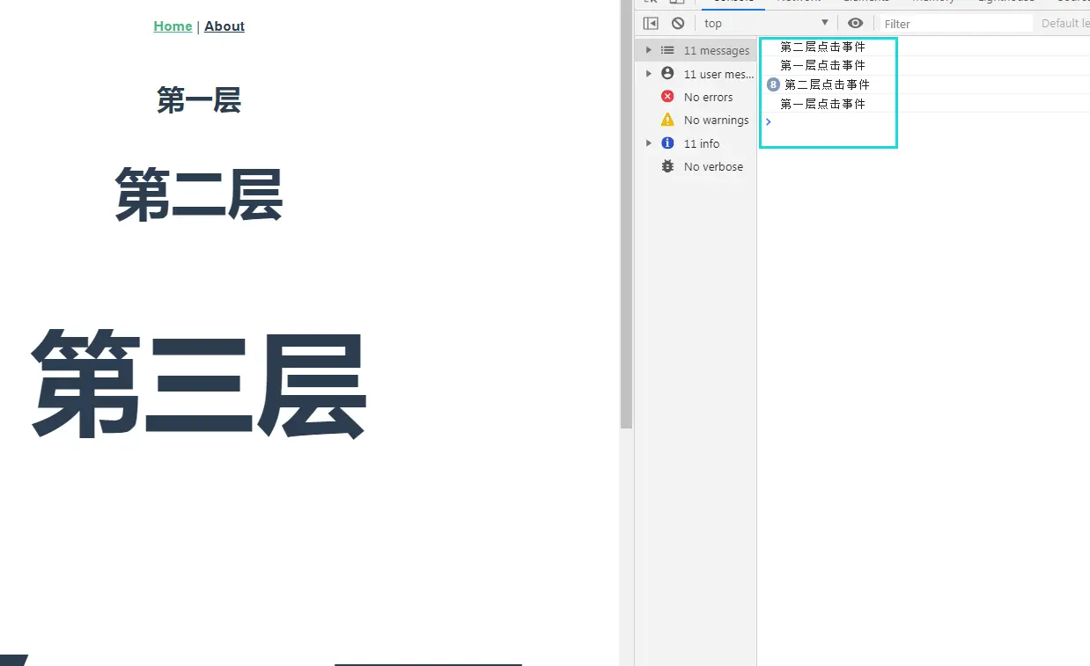Expand the 11 messages group arrow

pyautogui.click(x=649, y=50)
